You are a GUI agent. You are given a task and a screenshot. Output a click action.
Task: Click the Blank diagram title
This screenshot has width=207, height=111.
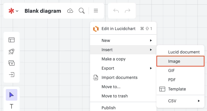pyautogui.click(x=43, y=11)
